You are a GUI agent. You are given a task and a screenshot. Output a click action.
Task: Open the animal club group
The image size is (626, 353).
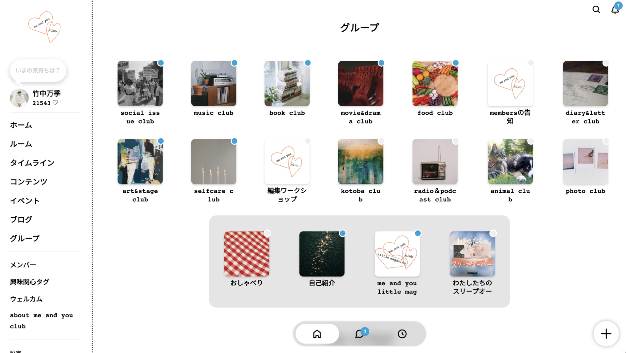point(510,162)
